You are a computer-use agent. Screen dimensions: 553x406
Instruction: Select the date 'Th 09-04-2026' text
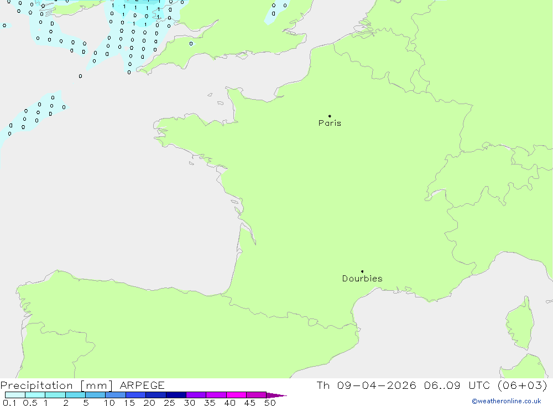(x=366, y=385)
